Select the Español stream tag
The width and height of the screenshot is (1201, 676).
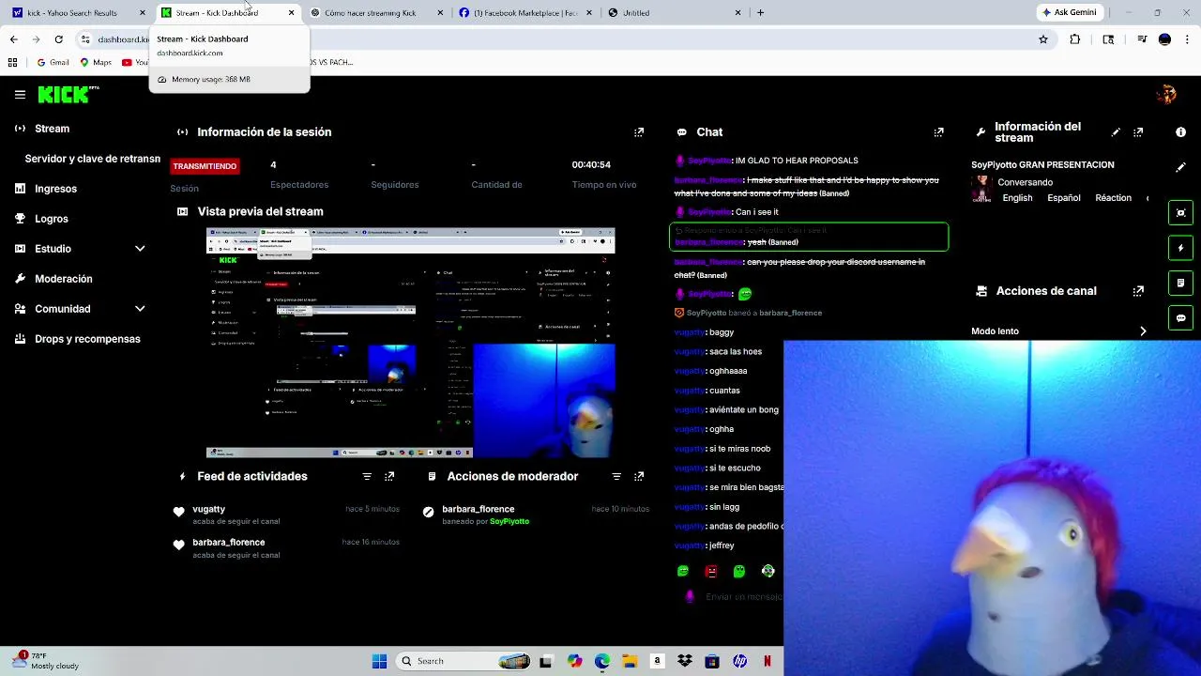tap(1064, 198)
